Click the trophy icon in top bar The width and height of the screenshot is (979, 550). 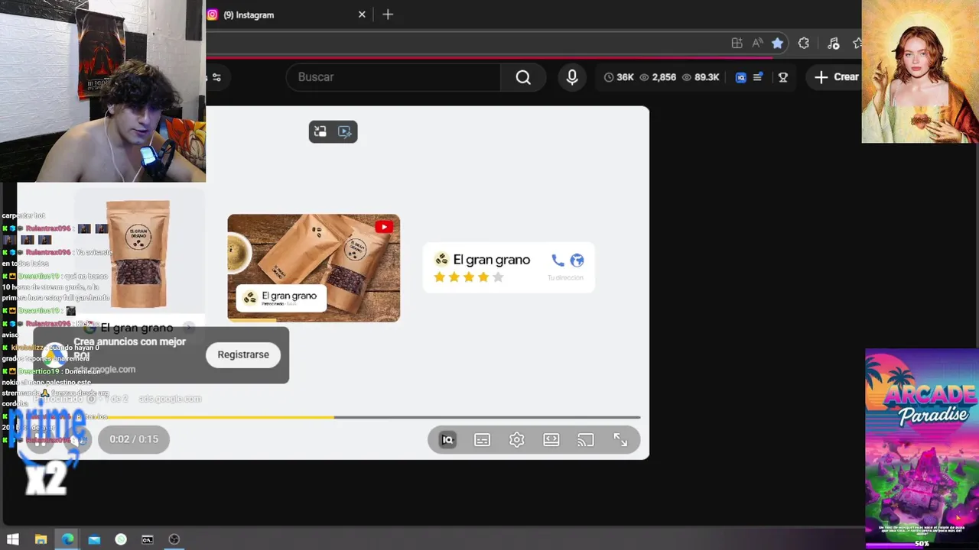(x=783, y=77)
